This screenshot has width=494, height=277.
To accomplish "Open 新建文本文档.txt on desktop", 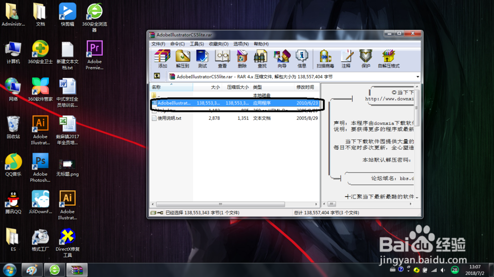I will (x=67, y=55).
